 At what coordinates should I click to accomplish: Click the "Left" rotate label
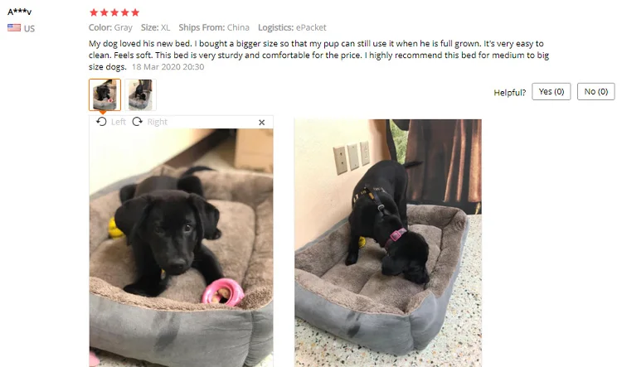pyautogui.click(x=119, y=122)
